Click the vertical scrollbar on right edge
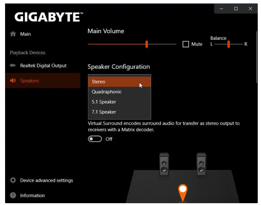Viewport: 261px width, 205px height. (257, 57)
